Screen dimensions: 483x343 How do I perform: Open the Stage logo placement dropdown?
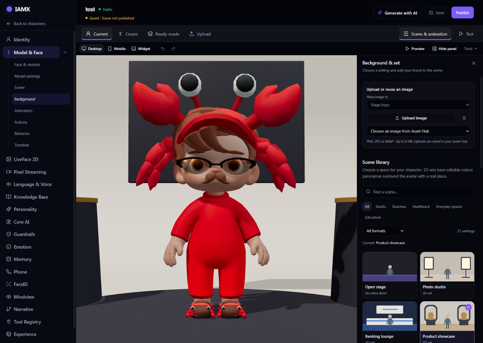418,105
